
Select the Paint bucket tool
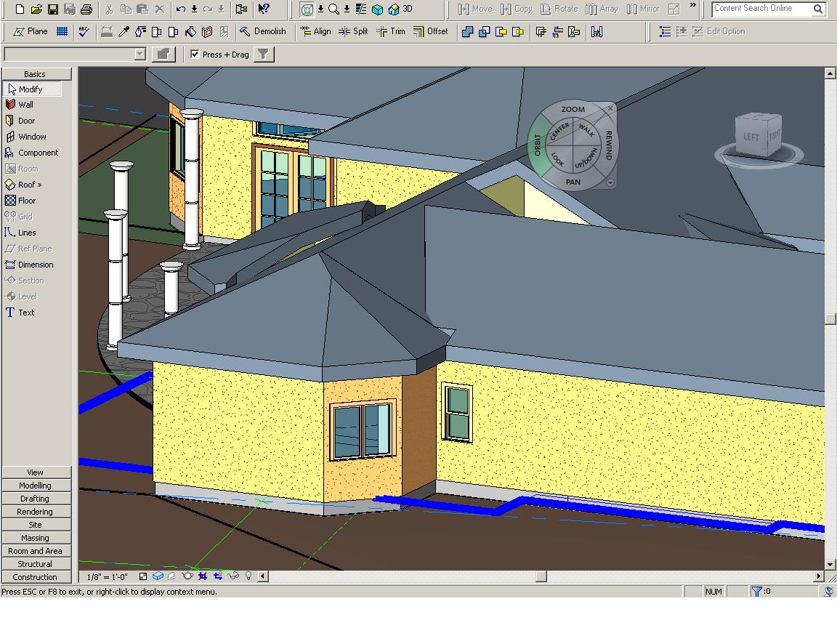pos(190,31)
